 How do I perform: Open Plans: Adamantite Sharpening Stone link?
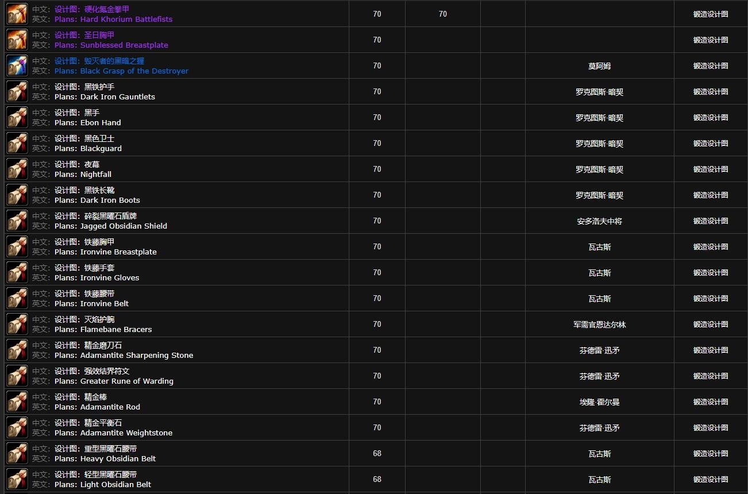pos(124,355)
